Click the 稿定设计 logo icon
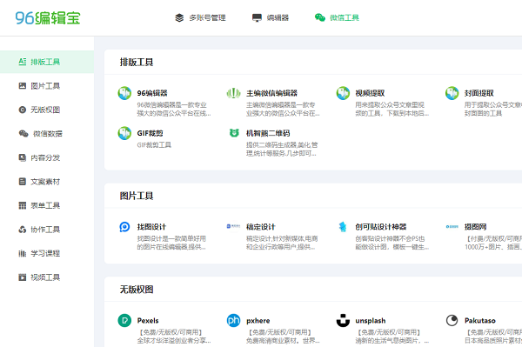This screenshot has height=347, width=522. click(234, 226)
